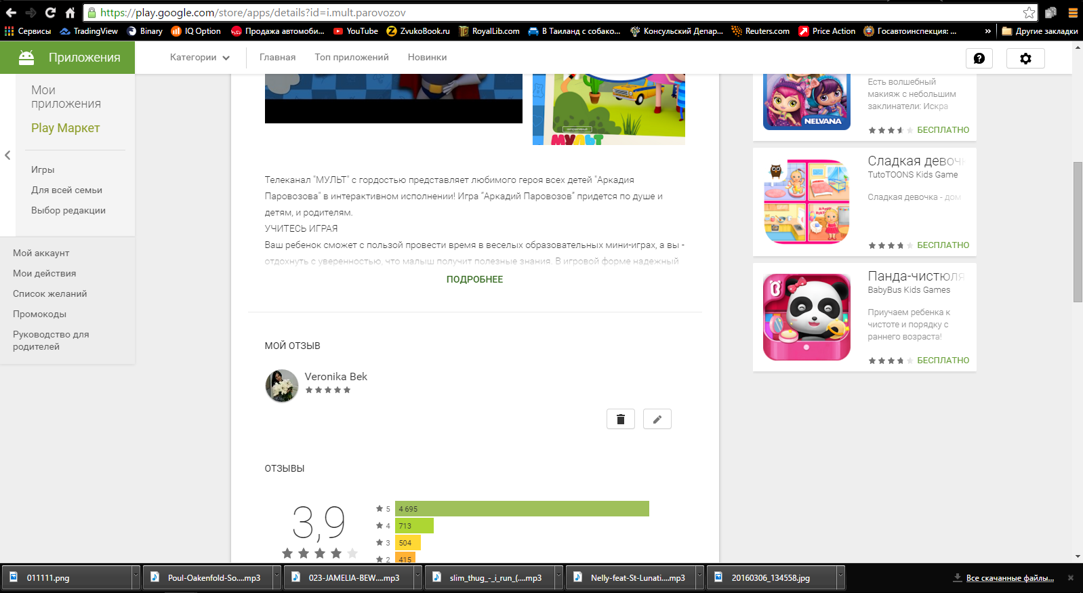Switch to Топ приложений tab
1083x593 pixels.
(x=352, y=58)
